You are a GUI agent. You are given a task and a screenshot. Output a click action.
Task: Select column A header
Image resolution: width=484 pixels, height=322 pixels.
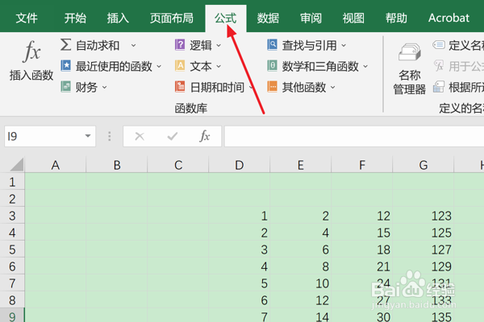click(x=55, y=165)
